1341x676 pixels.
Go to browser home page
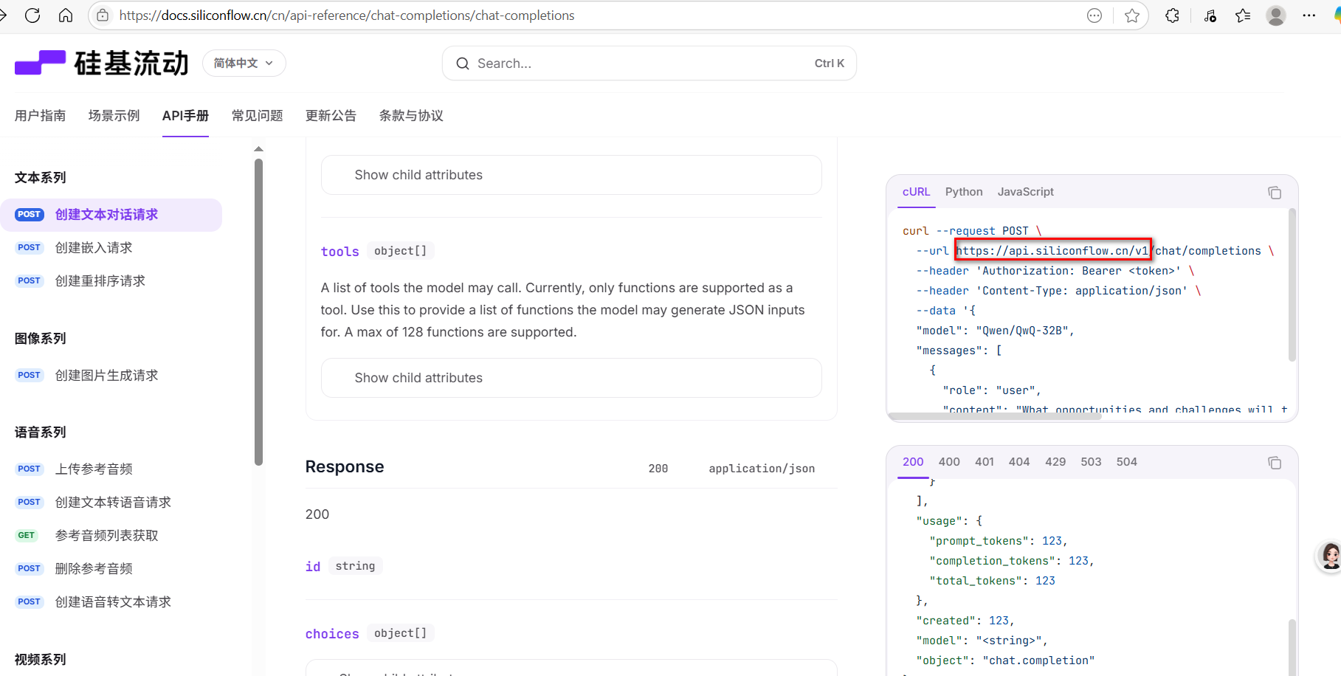click(66, 15)
